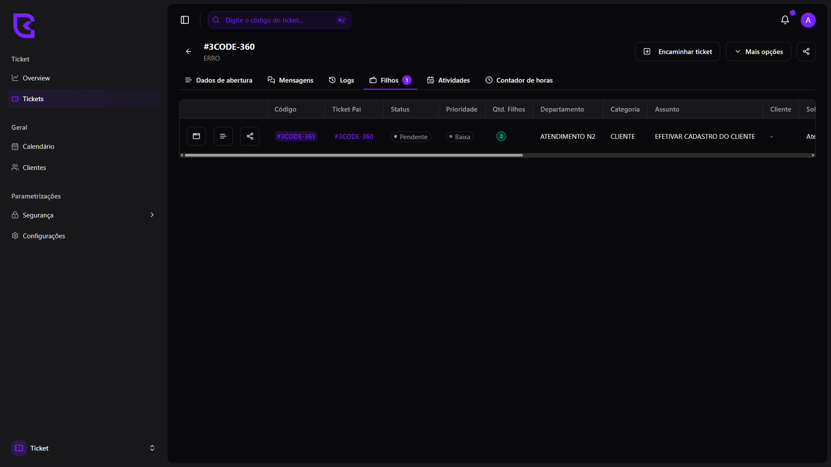Toggle the sidebar panel icon
Viewport: 831px width, 467px height.
[x=185, y=20]
